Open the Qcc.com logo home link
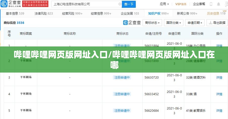Image resolution: width=228 pixels, height=119 pixels. click(x=11, y=4)
